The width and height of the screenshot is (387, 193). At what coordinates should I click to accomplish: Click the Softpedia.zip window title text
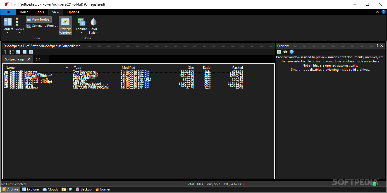coord(63,4)
